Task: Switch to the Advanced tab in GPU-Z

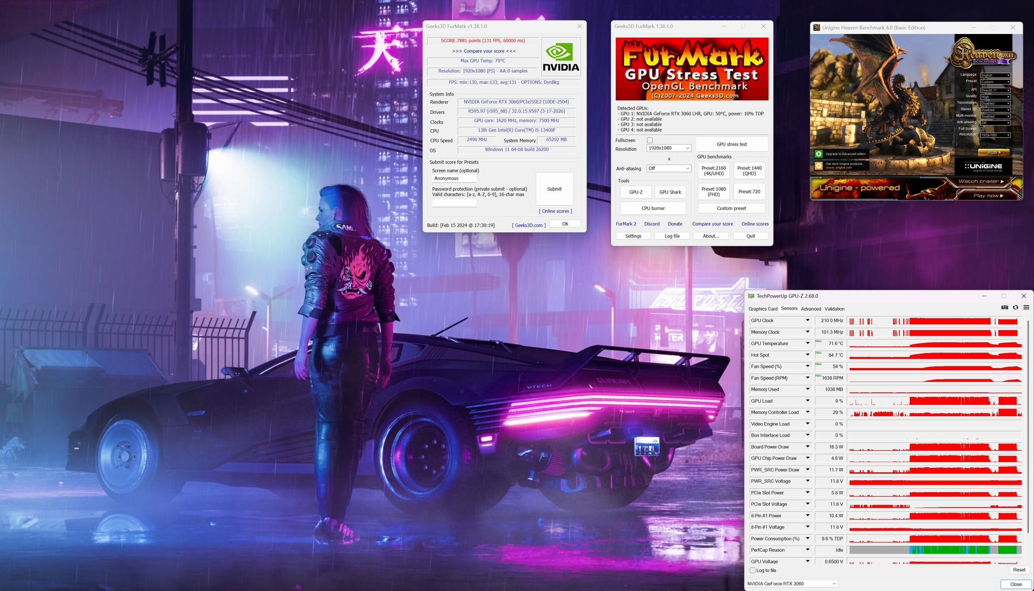Action: [x=811, y=309]
